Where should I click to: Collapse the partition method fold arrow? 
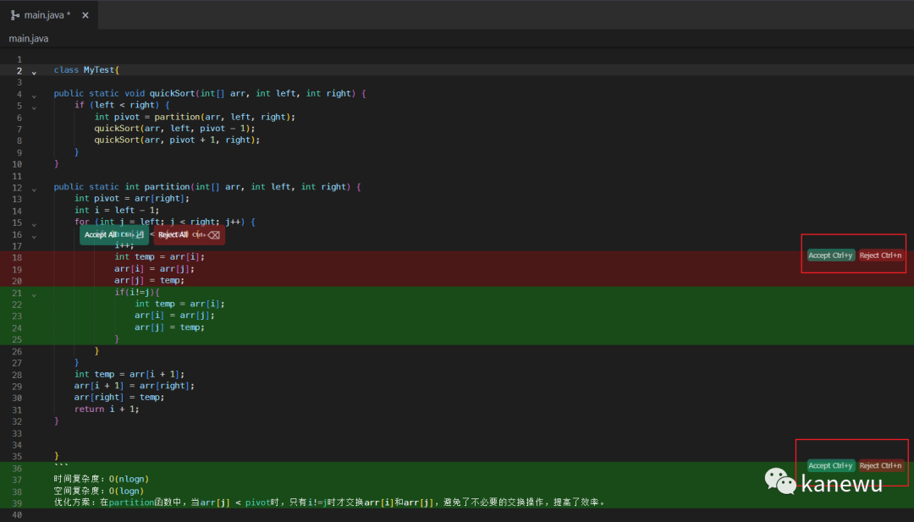point(34,189)
